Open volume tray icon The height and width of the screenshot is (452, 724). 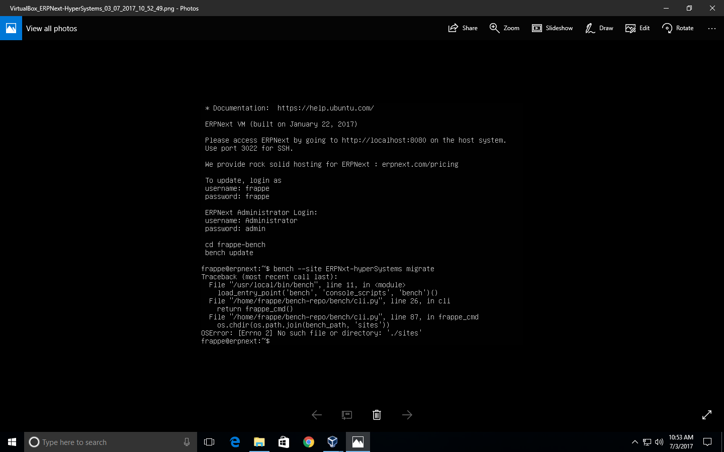click(x=659, y=442)
